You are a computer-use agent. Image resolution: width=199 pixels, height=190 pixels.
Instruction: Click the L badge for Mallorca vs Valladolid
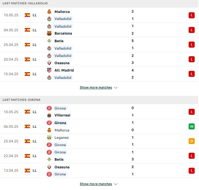(x=192, y=15)
